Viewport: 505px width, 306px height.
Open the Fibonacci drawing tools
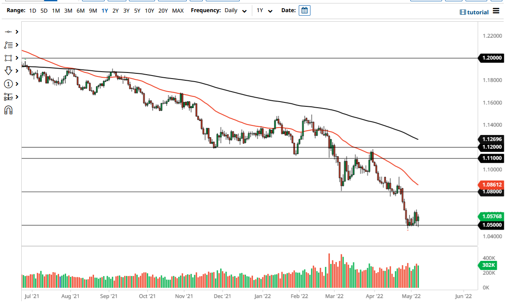click(9, 45)
